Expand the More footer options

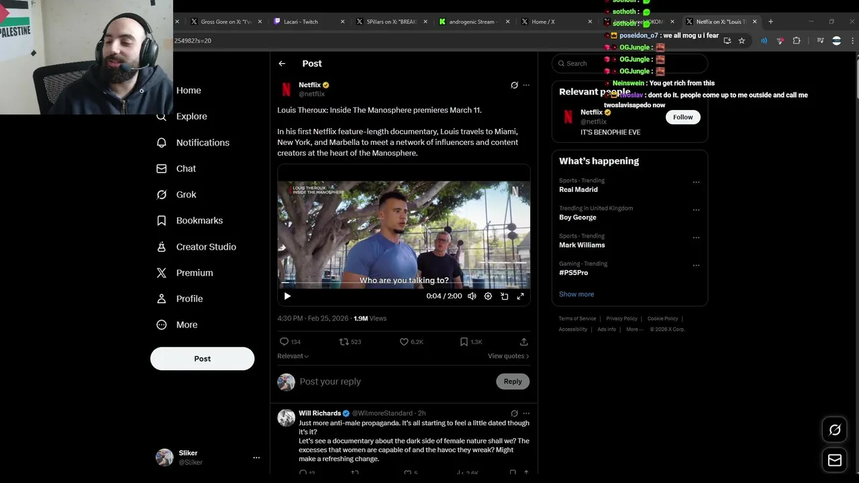[x=634, y=329]
